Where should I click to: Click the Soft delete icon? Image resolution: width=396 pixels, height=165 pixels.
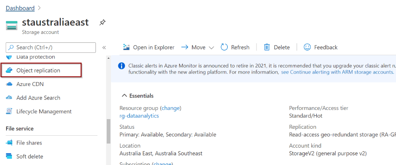pyautogui.click(x=9, y=157)
